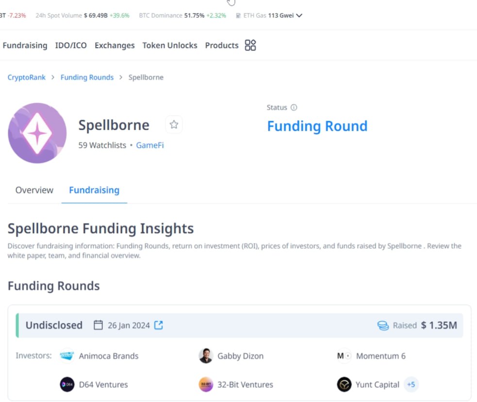Expand the +5 more investors badge

point(411,385)
